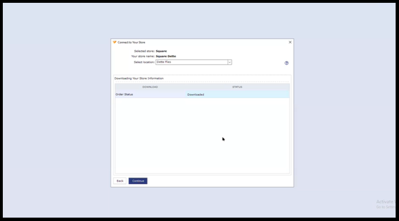
Task: Click the Square selected store value
Action: pos(161,51)
